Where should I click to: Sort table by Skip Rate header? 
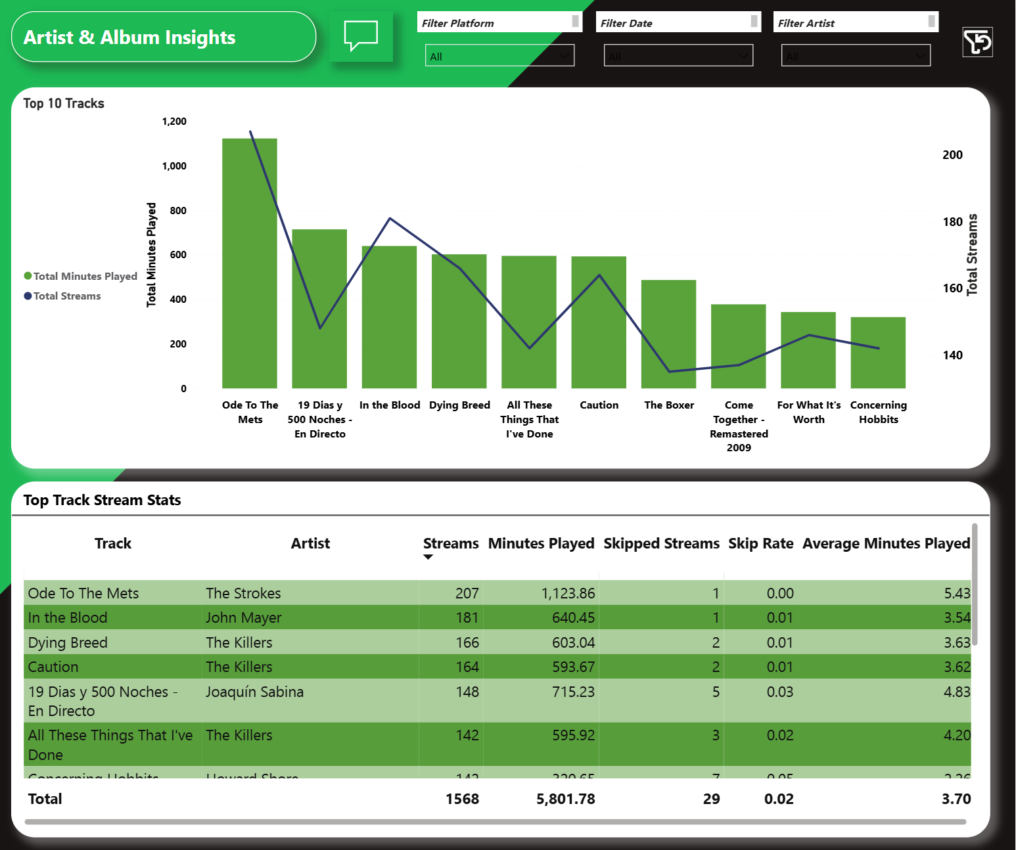[760, 543]
